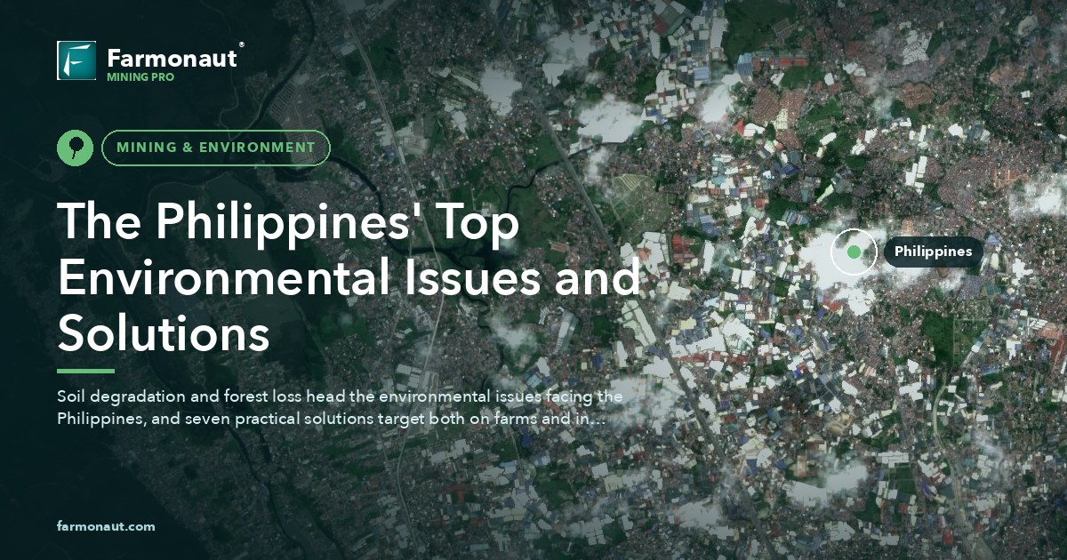Screen dimensions: 1067x560
Task: Click the Mining Pro subtitle text
Action: (140, 77)
